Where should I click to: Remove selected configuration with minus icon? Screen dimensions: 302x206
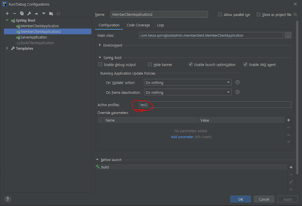[15, 14]
